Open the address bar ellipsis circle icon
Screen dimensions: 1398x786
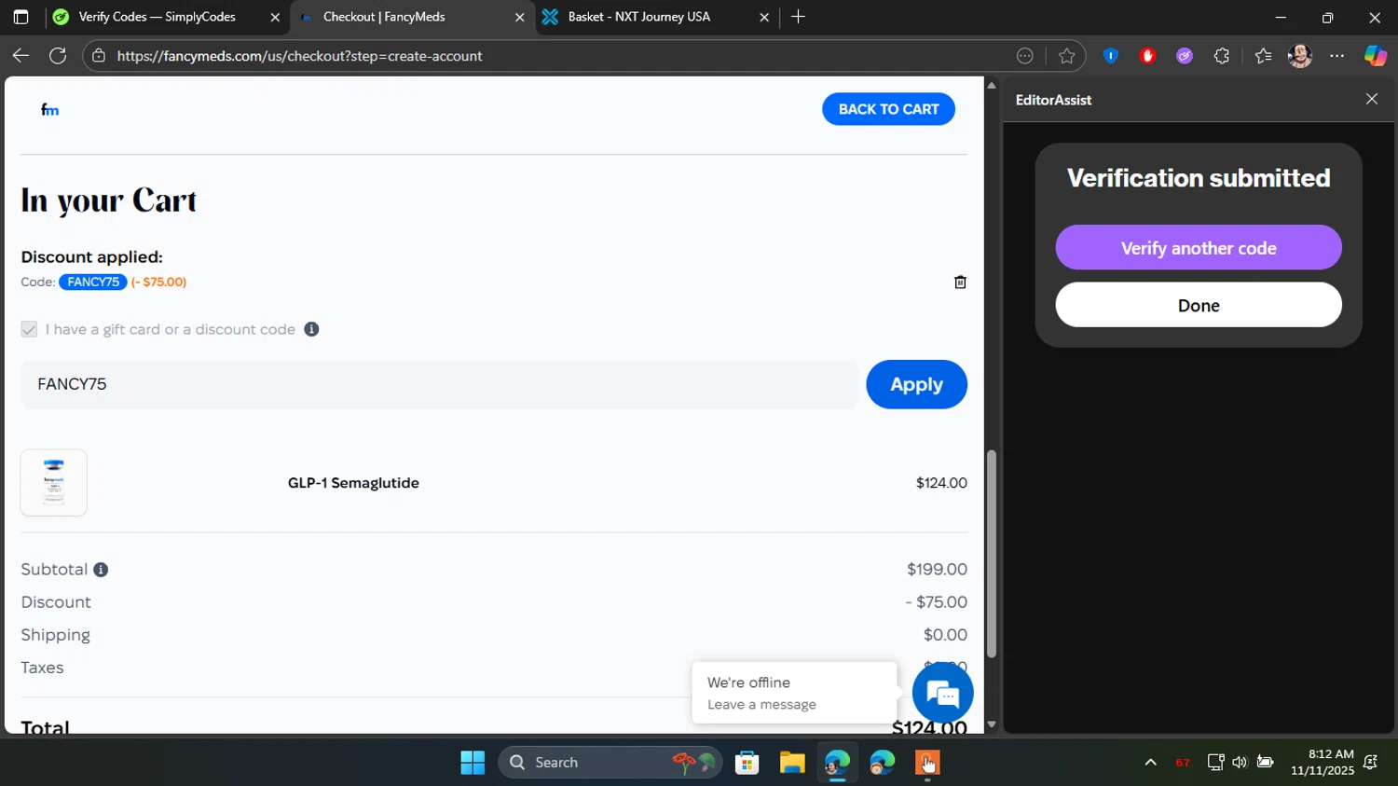[1025, 56]
